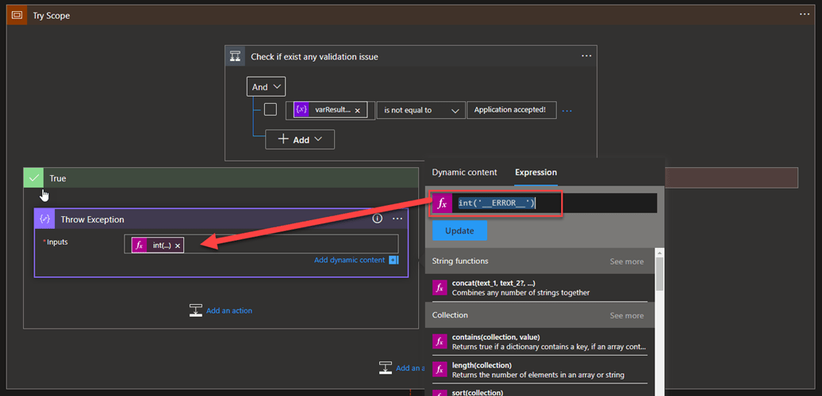Screen dimensions: 822x396
Task: Open the Throw Exception ellipsis menu
Action: [397, 219]
